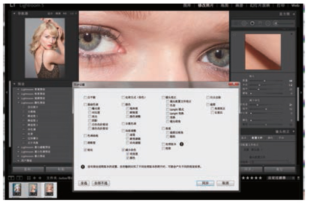
Task: Open the Library module
Action: pos(187,6)
